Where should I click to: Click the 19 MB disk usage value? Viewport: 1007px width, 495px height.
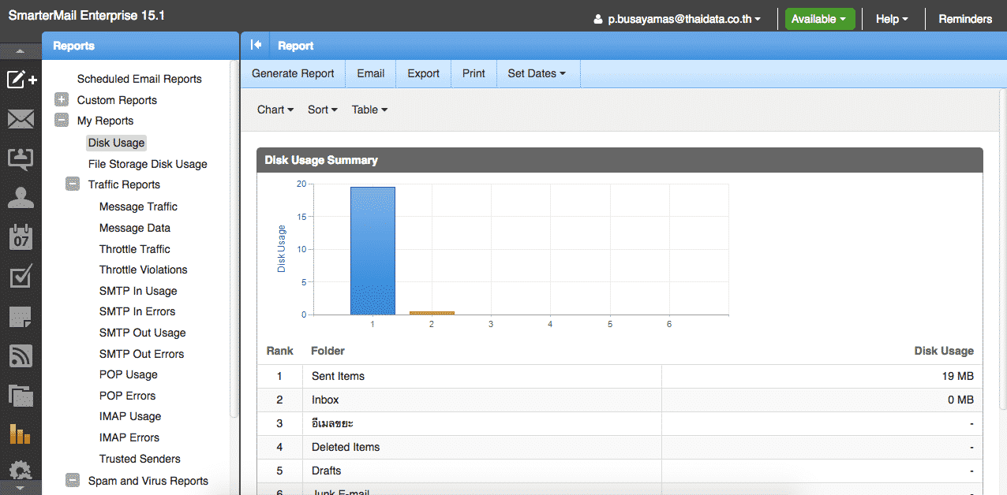pyautogui.click(x=957, y=376)
